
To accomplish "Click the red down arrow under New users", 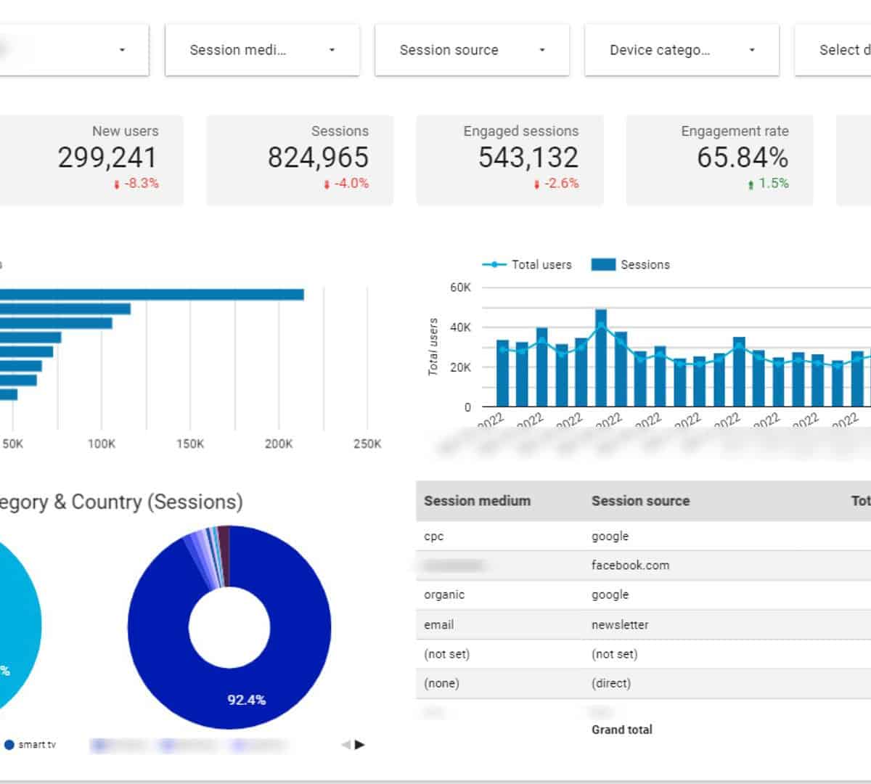I will 116,185.
